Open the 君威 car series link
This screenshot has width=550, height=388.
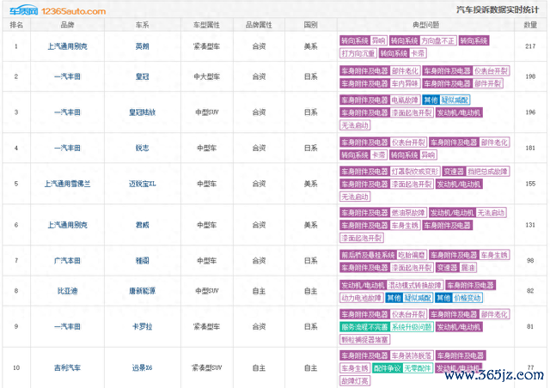(x=143, y=225)
